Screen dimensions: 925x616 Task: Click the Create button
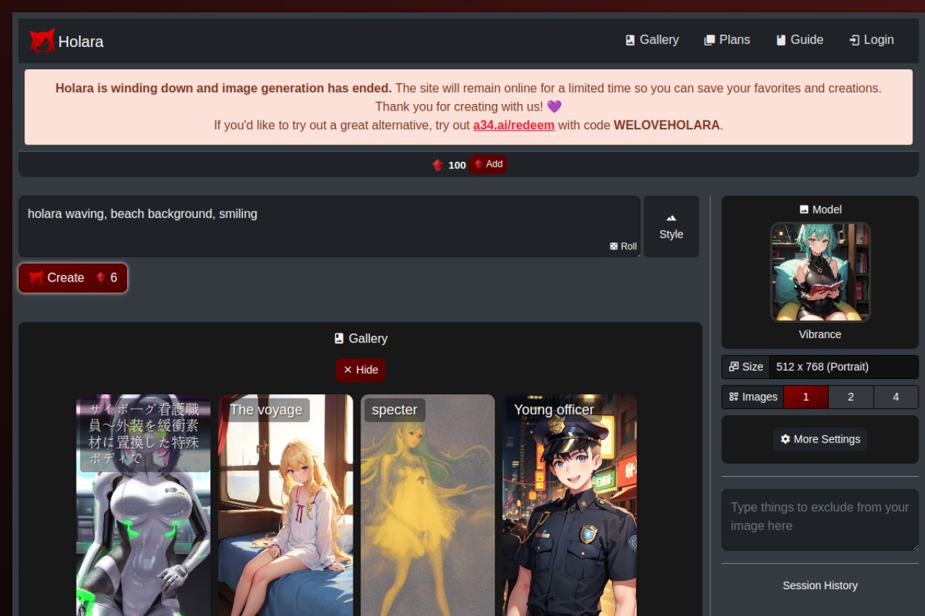pyautogui.click(x=73, y=278)
